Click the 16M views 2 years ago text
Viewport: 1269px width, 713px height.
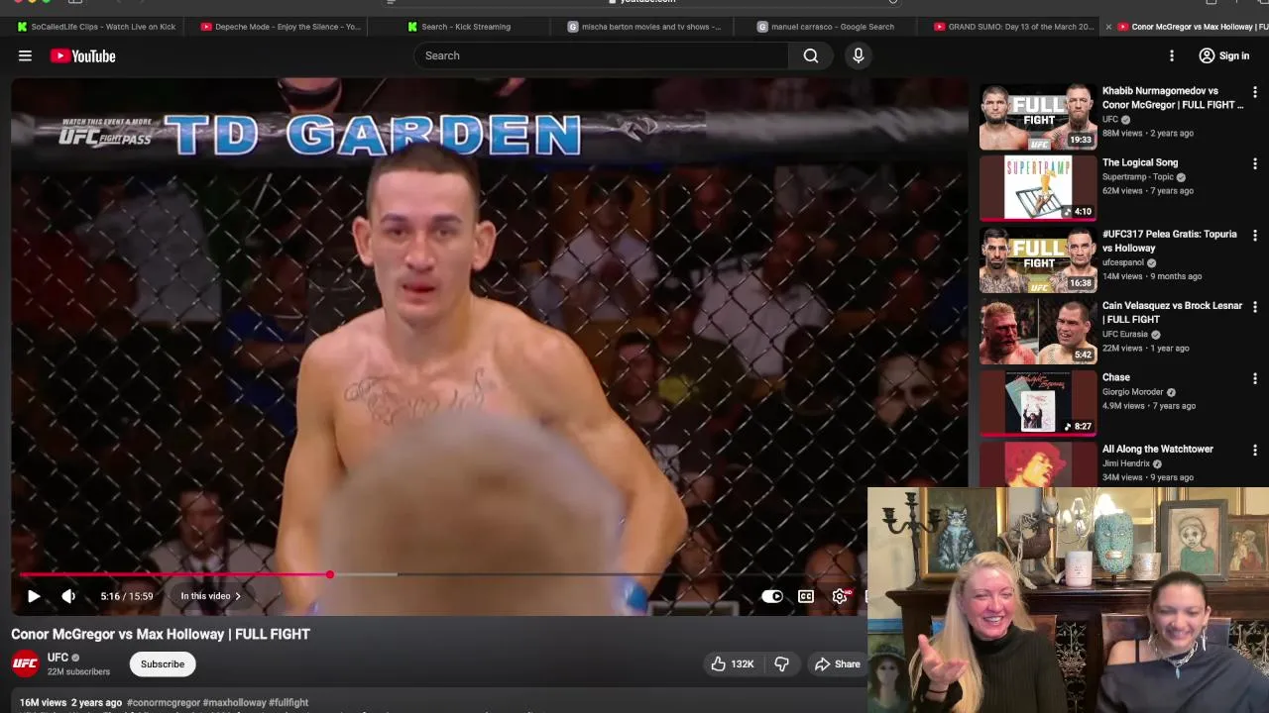coord(70,703)
